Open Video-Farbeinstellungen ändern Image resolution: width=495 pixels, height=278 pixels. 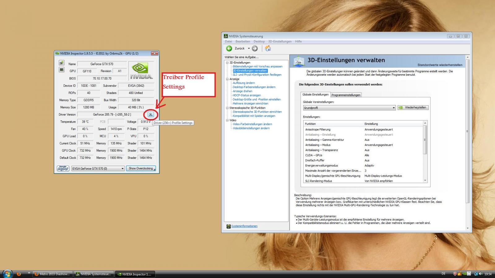point(252,124)
